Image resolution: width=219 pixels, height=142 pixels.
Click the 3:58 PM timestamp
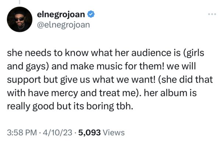(x=22, y=132)
